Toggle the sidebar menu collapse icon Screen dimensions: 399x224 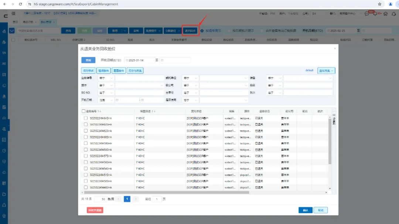[x=14, y=14]
